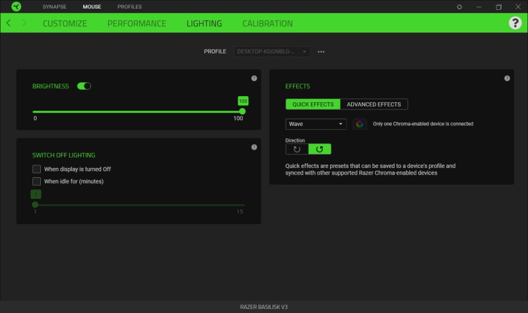Open the Wave quick effect dropdown
This screenshot has width=528, height=313.
click(x=316, y=124)
